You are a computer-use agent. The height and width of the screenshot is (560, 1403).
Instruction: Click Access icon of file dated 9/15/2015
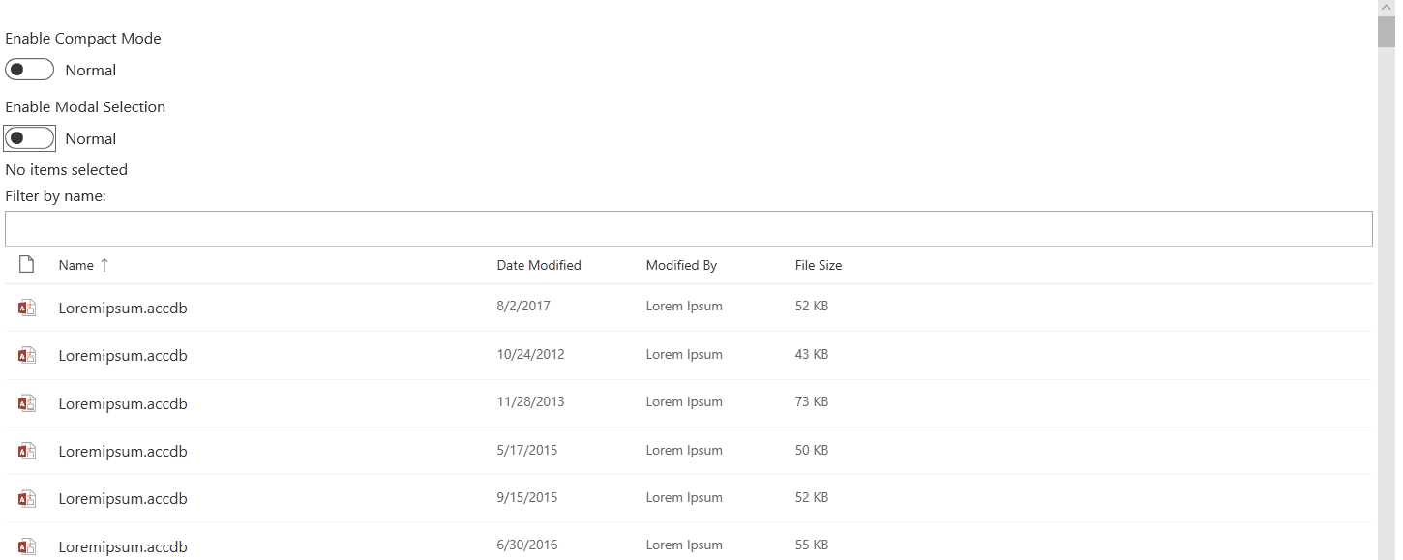[27, 498]
